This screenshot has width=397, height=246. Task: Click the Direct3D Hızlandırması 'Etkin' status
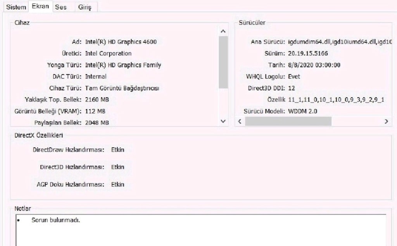pyautogui.click(x=118, y=167)
